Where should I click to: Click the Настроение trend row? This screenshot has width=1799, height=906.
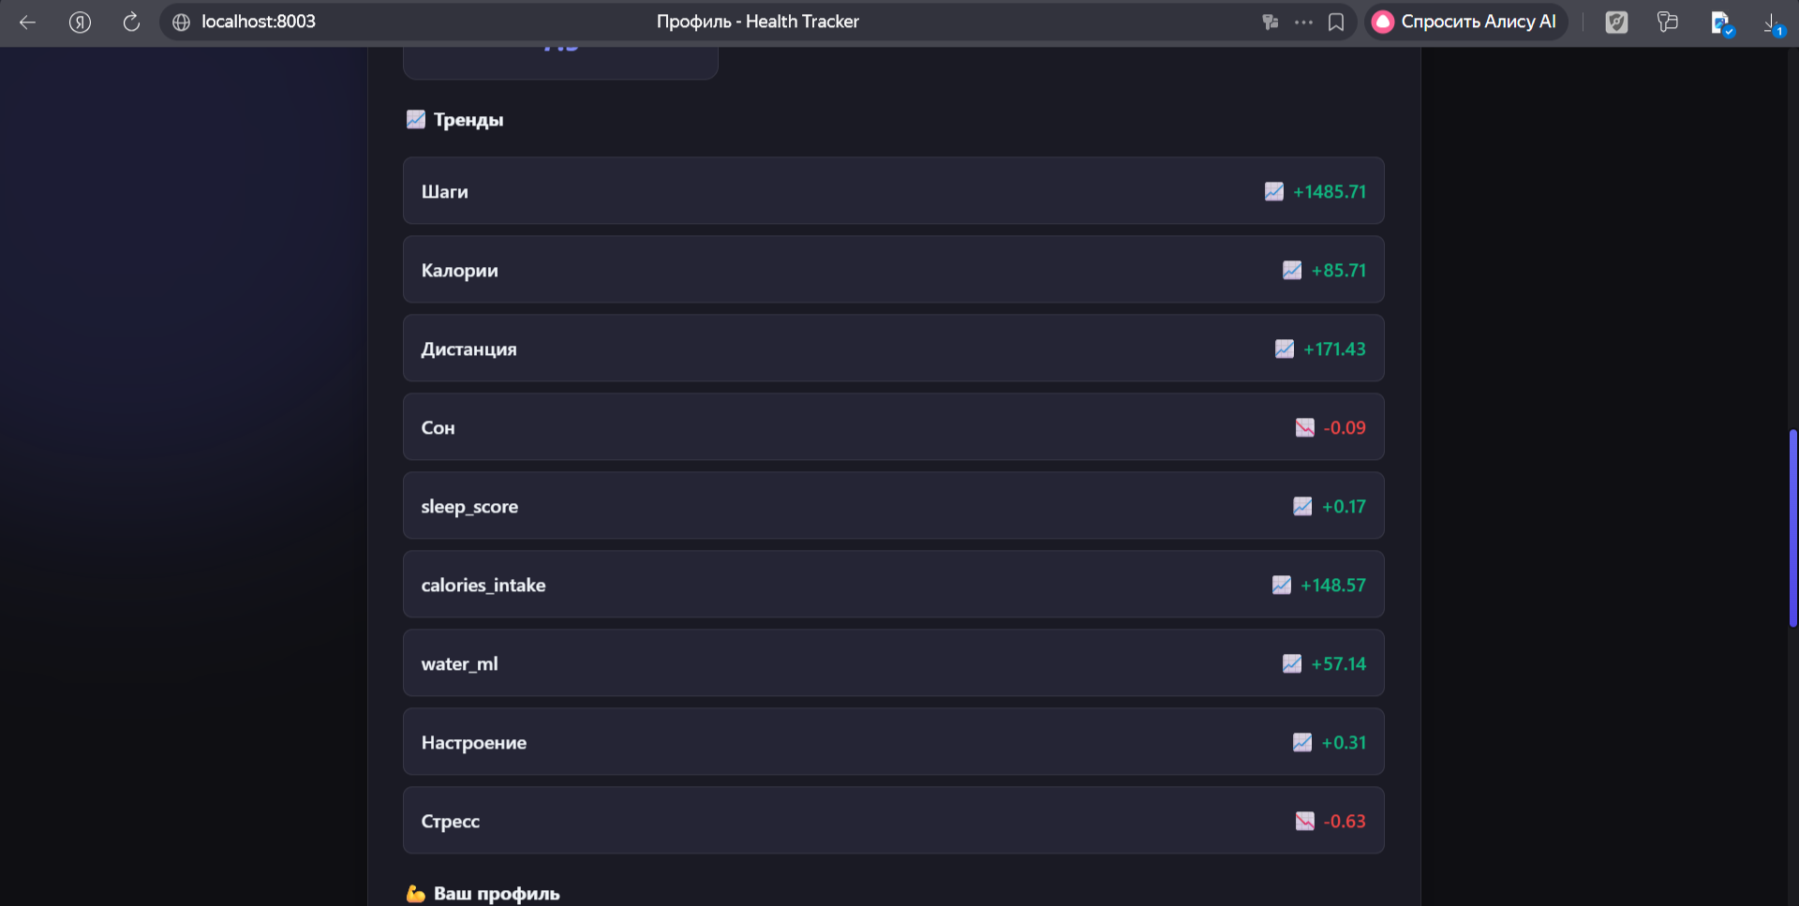pyautogui.click(x=893, y=741)
